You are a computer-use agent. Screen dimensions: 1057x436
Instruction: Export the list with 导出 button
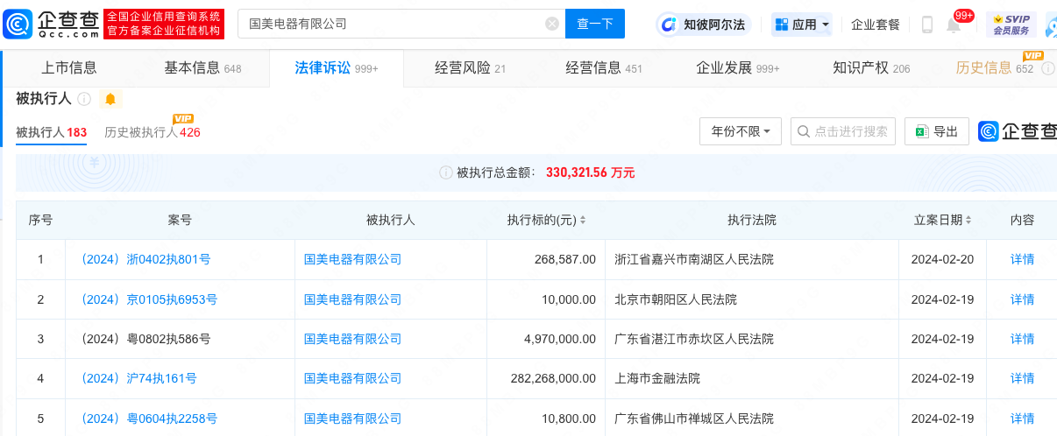pyautogui.click(x=936, y=131)
